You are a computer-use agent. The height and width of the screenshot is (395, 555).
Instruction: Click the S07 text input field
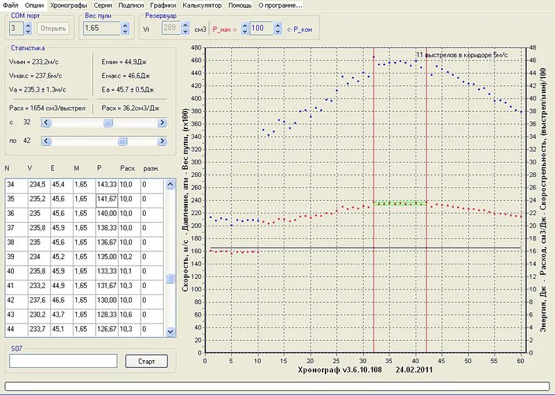[x=63, y=362]
